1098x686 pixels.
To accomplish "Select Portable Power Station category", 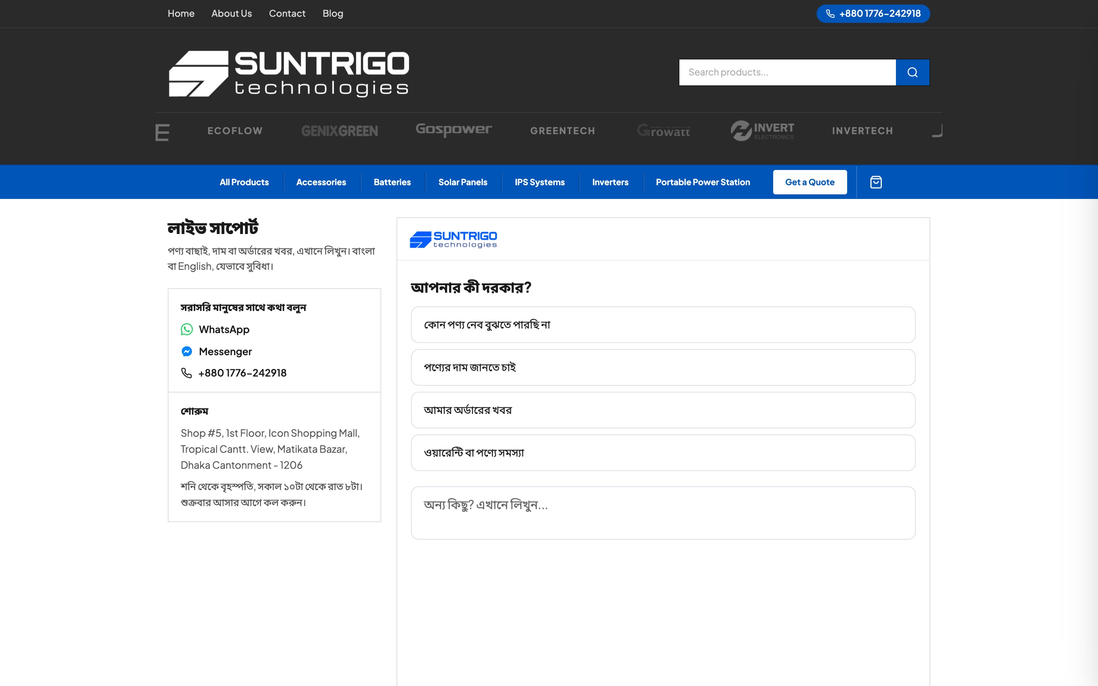I will coord(703,182).
